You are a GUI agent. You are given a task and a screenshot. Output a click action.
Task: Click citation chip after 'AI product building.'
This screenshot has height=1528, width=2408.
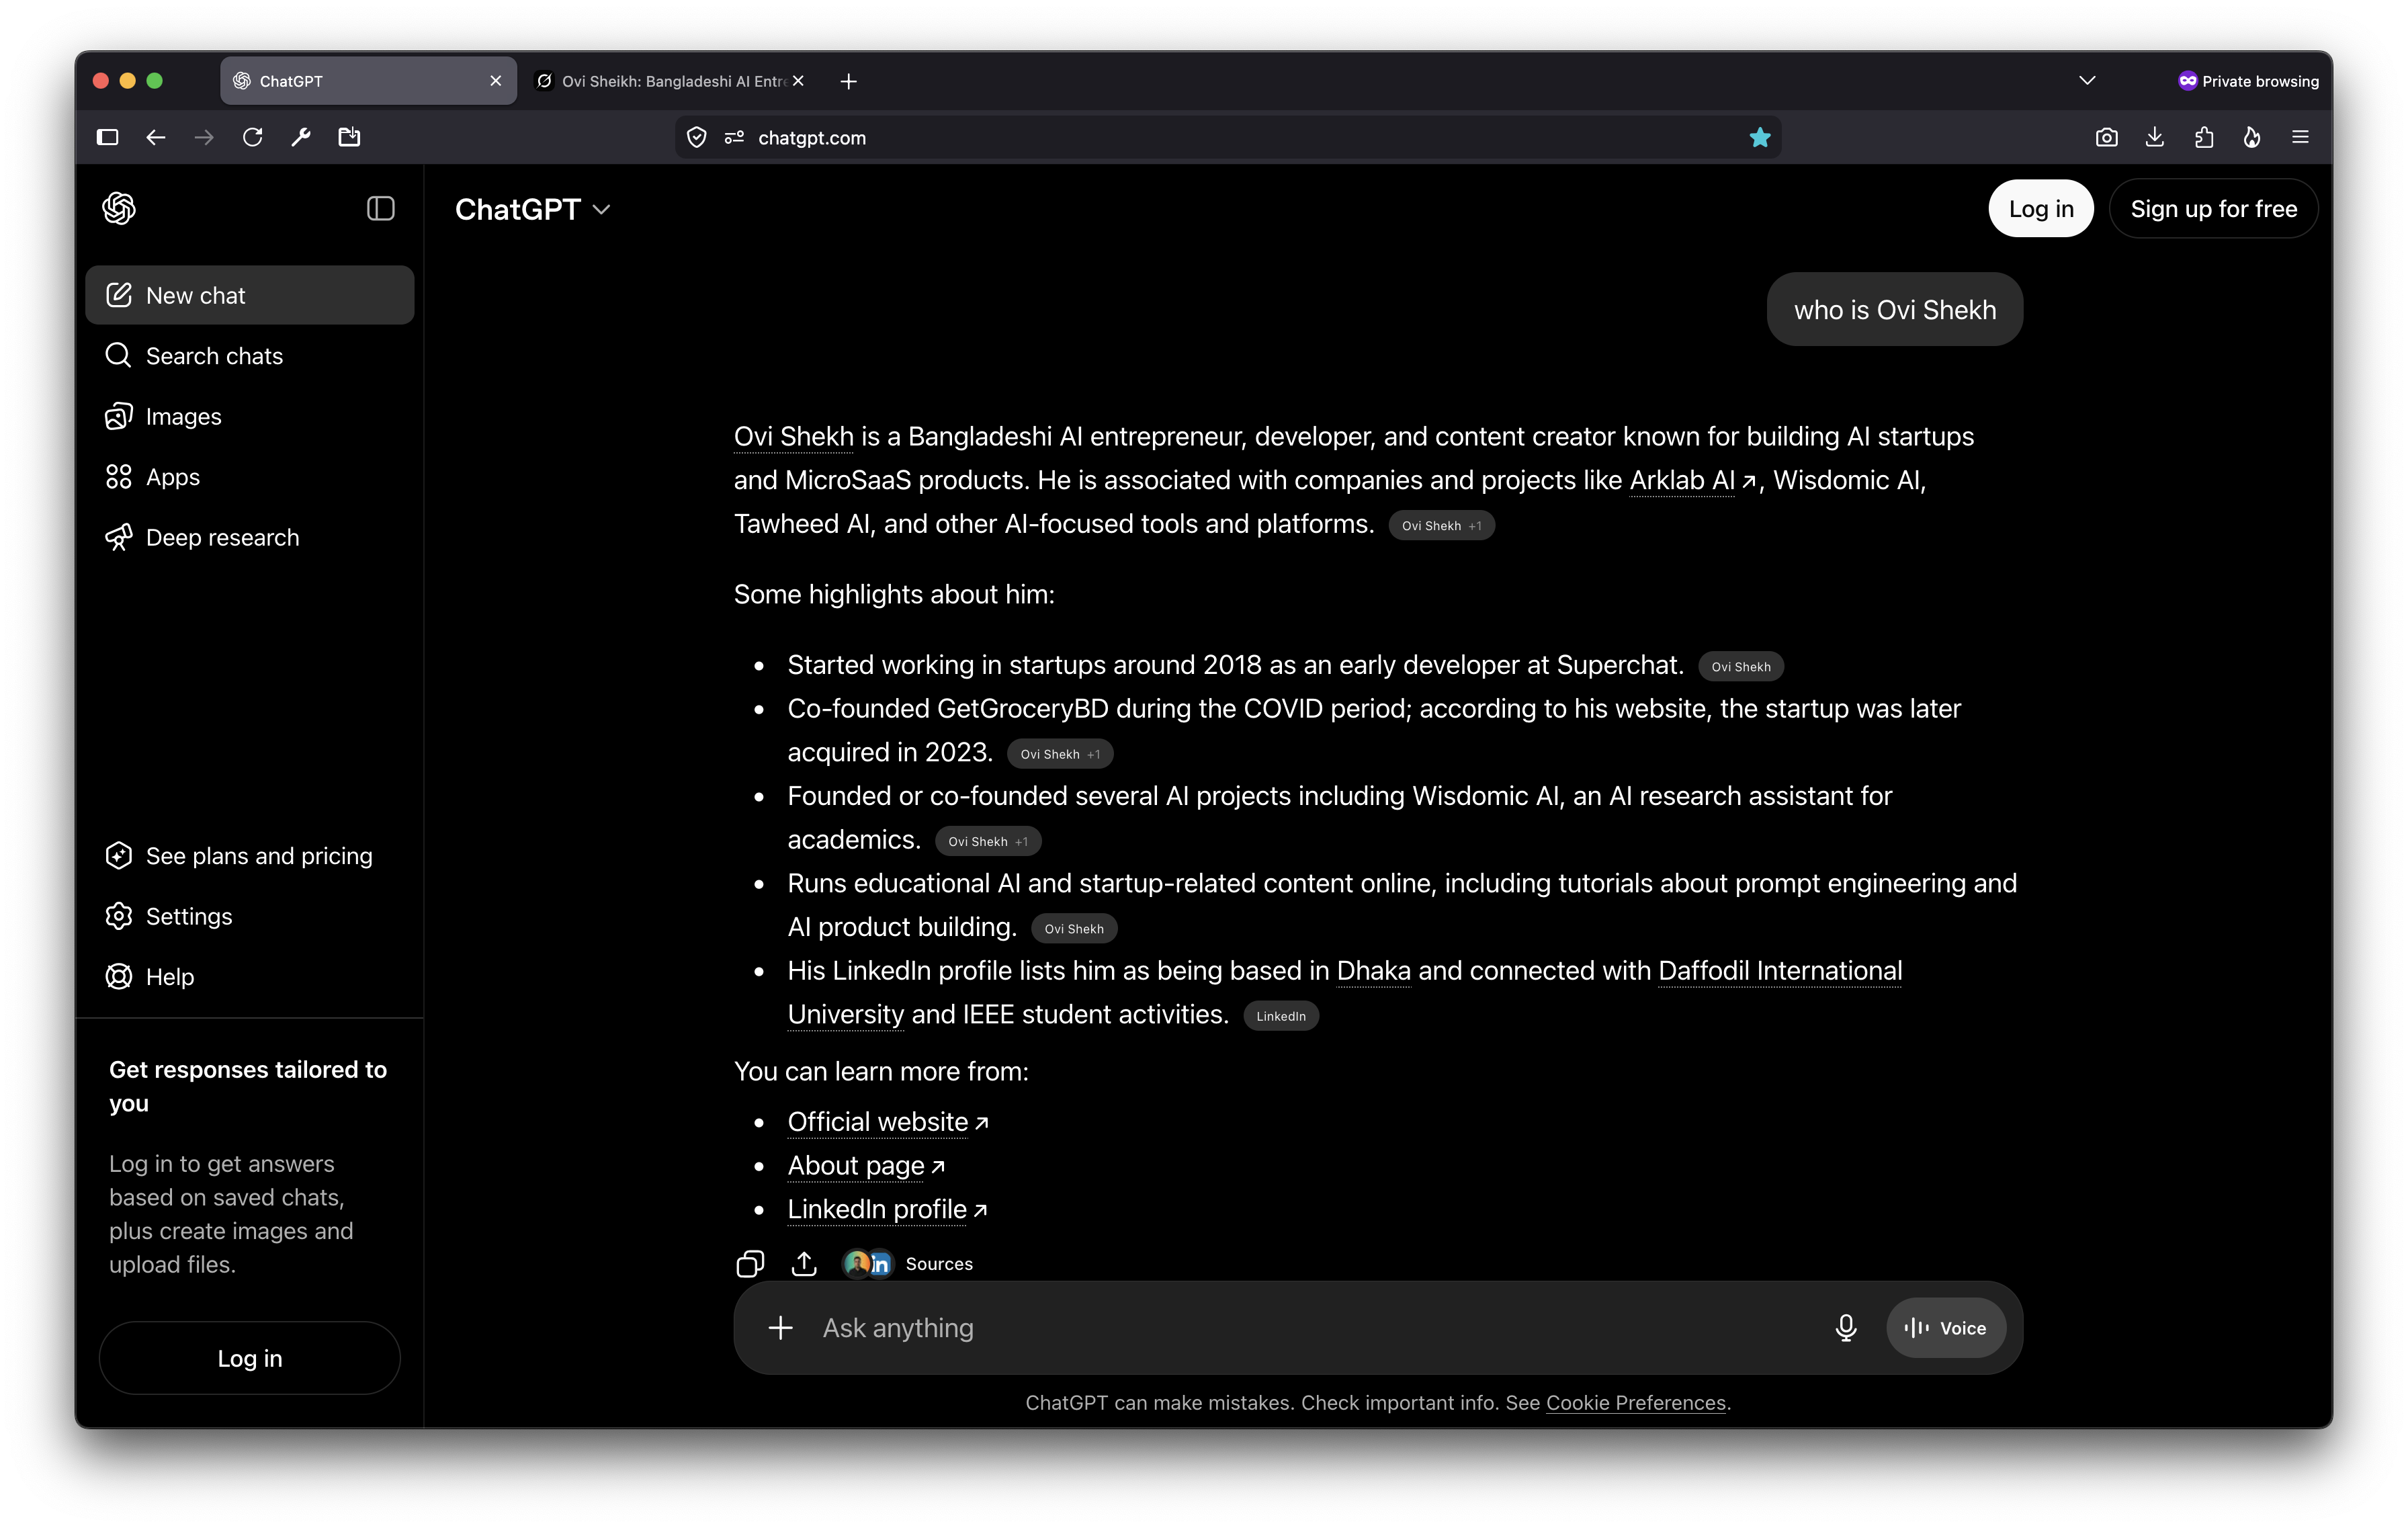pyautogui.click(x=1074, y=929)
